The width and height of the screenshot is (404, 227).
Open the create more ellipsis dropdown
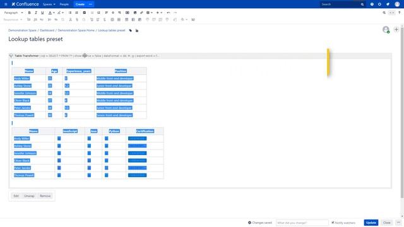click(90, 4)
